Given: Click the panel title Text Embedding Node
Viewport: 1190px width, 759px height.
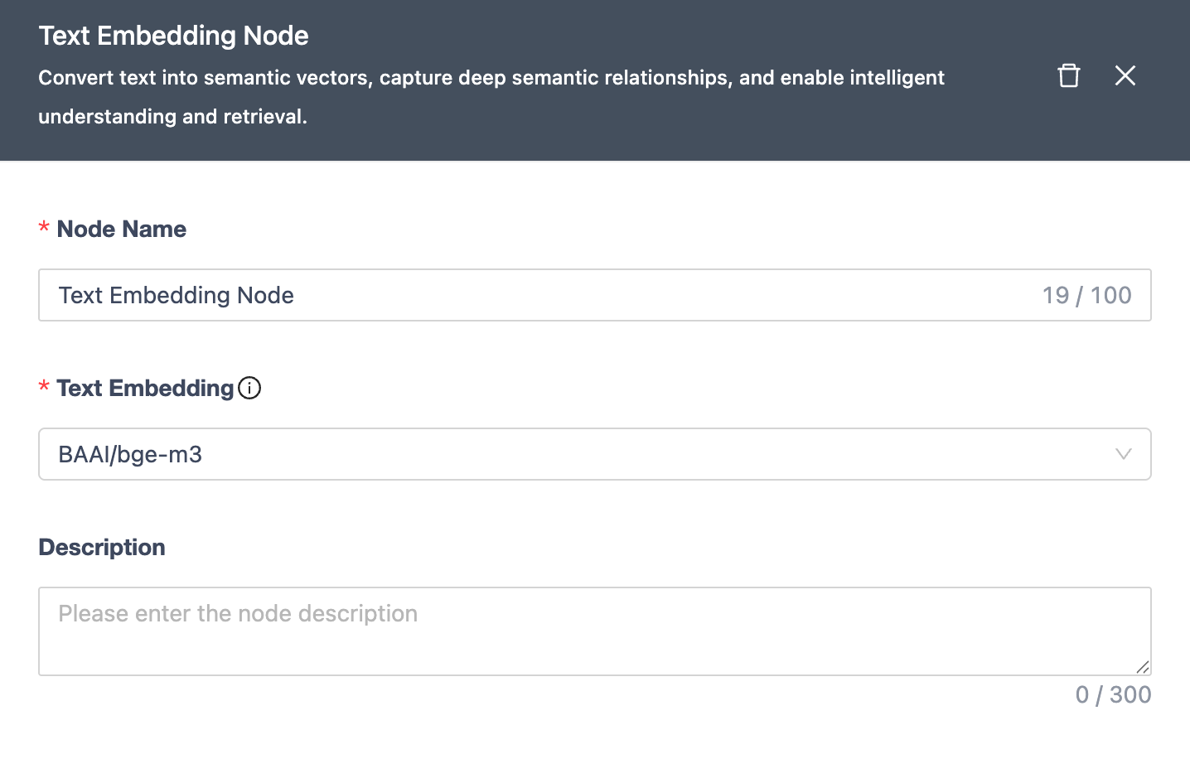Looking at the screenshot, I should coord(173,36).
